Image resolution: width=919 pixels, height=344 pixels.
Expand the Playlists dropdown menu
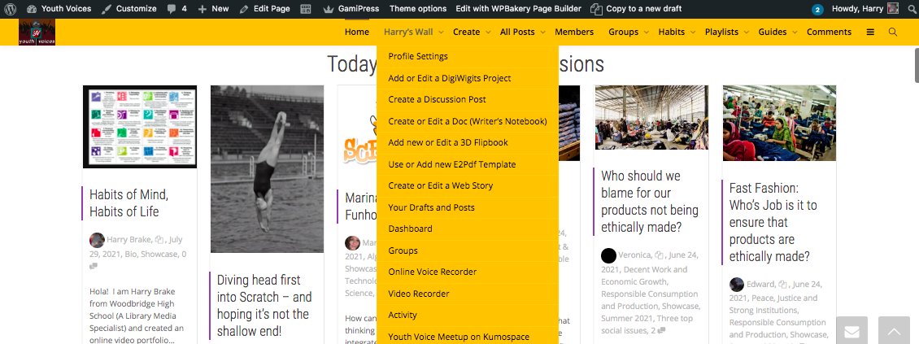[726, 33]
